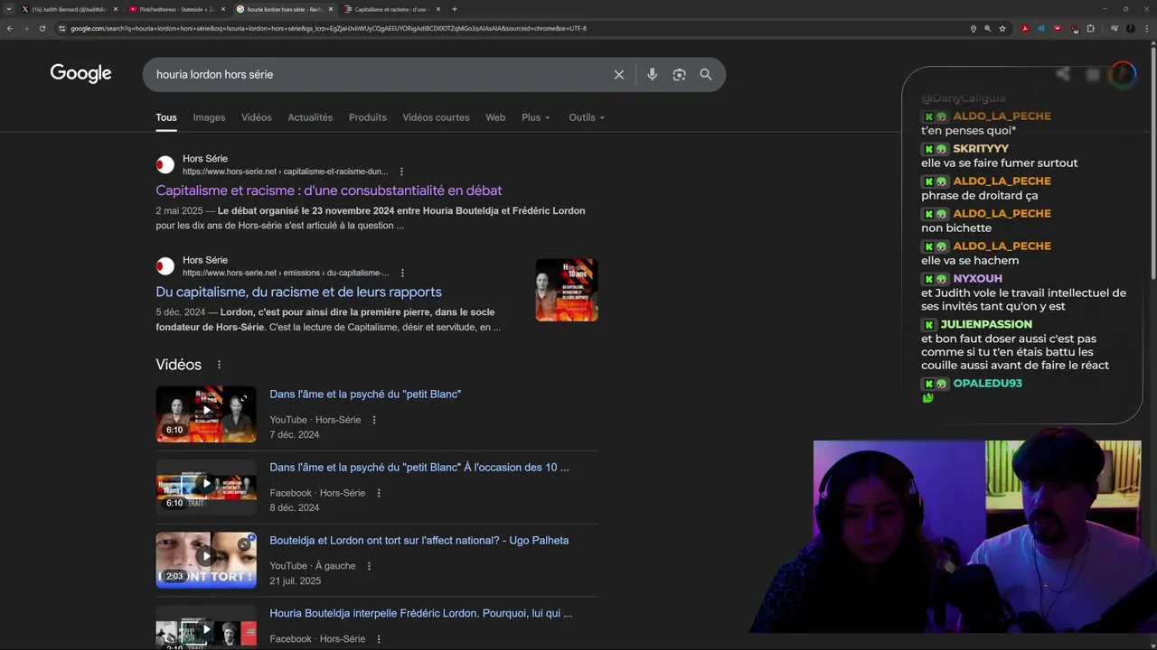This screenshot has width=1157, height=650.
Task: Select the Tous results tab
Action: tap(166, 117)
